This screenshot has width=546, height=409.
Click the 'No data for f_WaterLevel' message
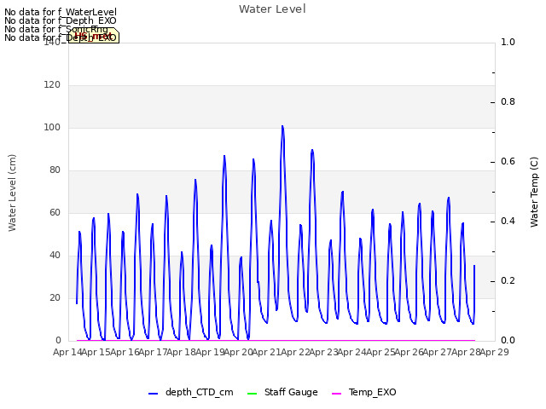[61, 12]
